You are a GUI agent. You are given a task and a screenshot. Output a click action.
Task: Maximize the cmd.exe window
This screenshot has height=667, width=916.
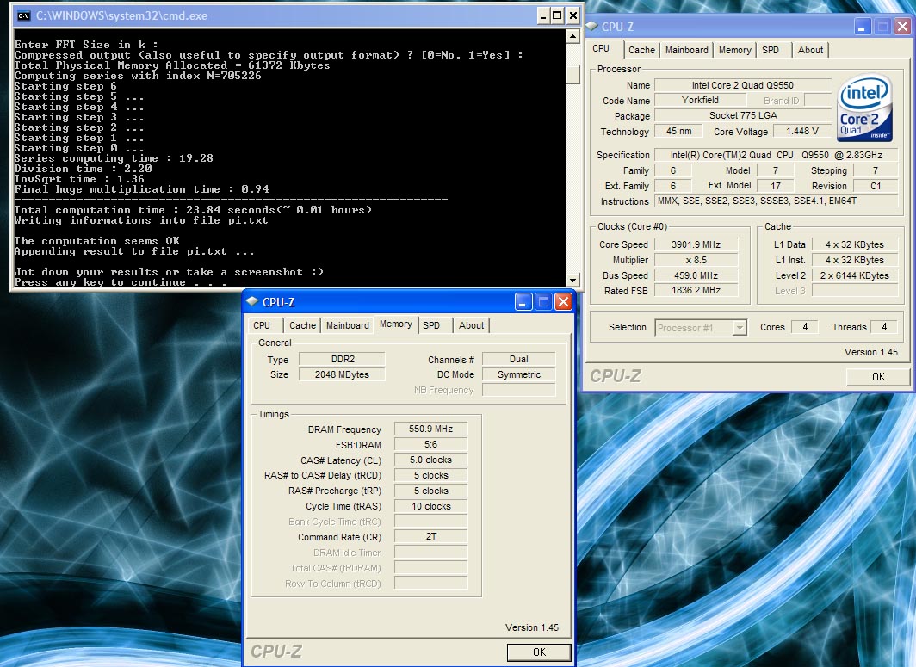(558, 15)
